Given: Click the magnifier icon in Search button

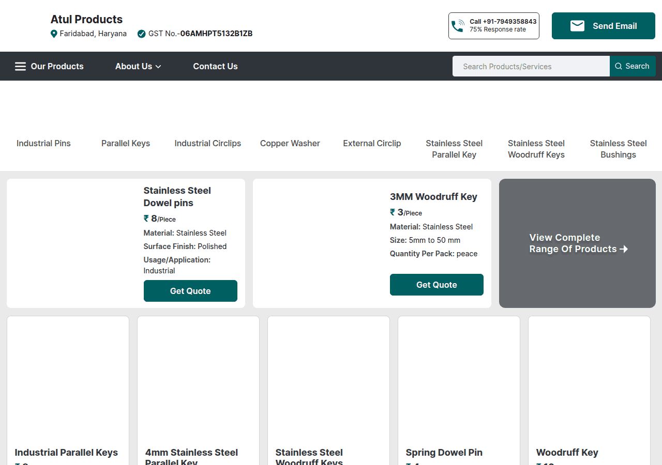Looking at the screenshot, I should (619, 66).
